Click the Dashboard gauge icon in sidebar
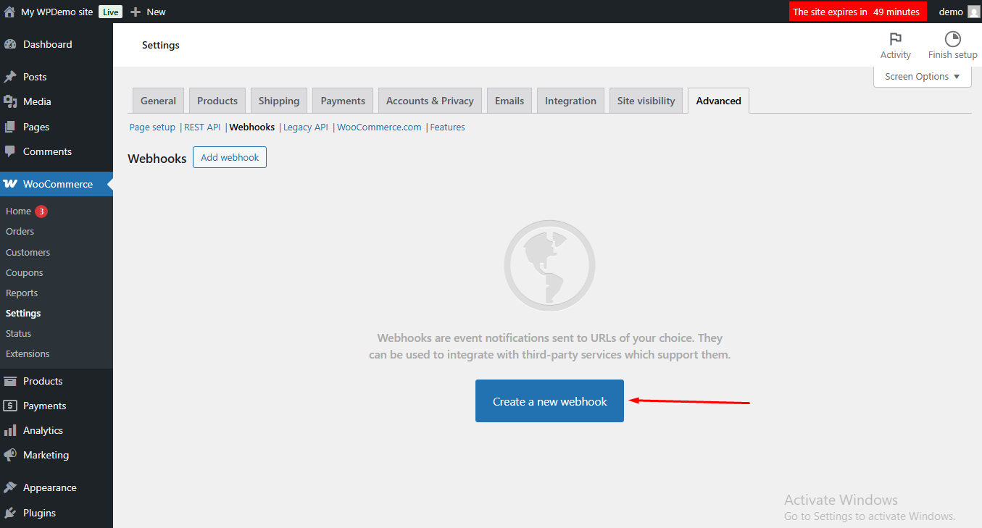The width and height of the screenshot is (982, 528). click(x=10, y=44)
